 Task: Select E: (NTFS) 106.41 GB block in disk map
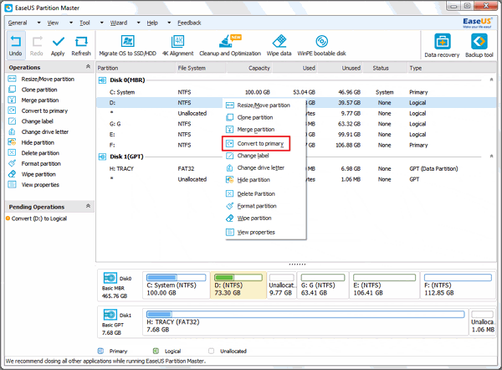point(385,285)
